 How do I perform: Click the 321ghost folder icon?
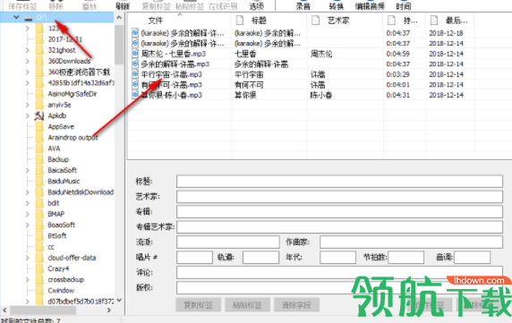39,50
